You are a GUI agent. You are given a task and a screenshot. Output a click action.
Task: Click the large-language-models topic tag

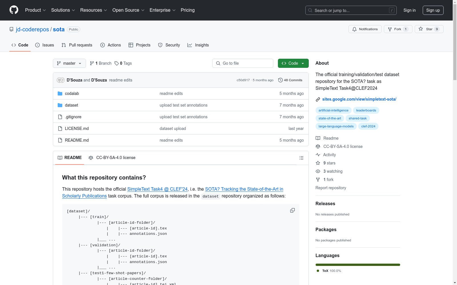pyautogui.click(x=336, y=126)
